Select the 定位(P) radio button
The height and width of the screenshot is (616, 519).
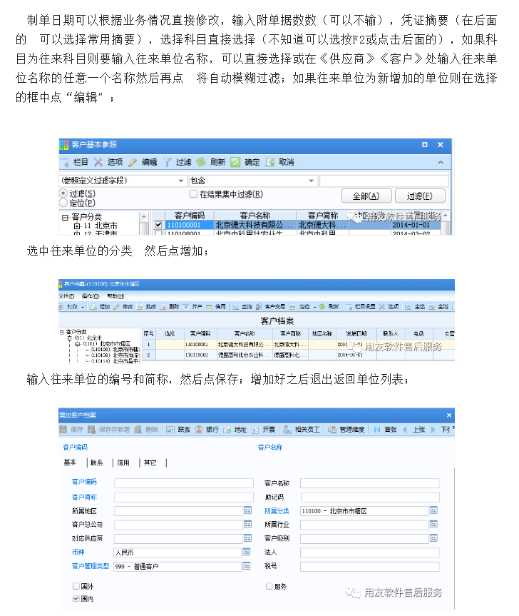[63, 203]
